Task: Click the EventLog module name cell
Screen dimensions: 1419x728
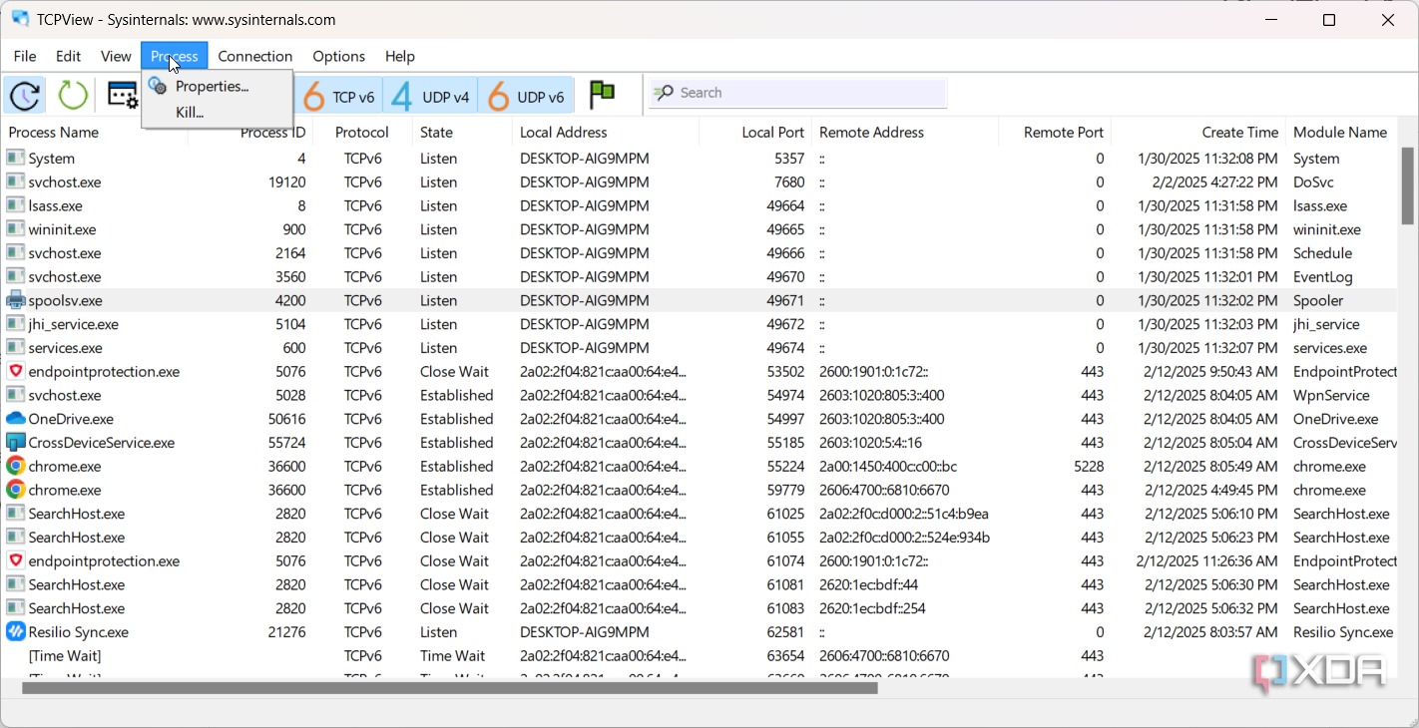Action: [x=1323, y=276]
